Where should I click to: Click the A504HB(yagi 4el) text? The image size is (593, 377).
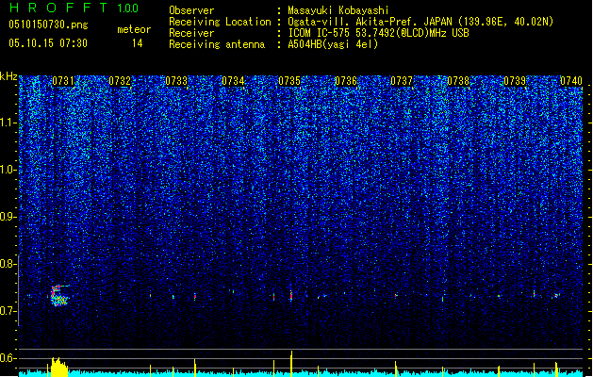click(x=333, y=44)
